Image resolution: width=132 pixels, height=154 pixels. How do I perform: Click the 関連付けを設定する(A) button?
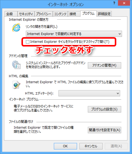click(105, 130)
